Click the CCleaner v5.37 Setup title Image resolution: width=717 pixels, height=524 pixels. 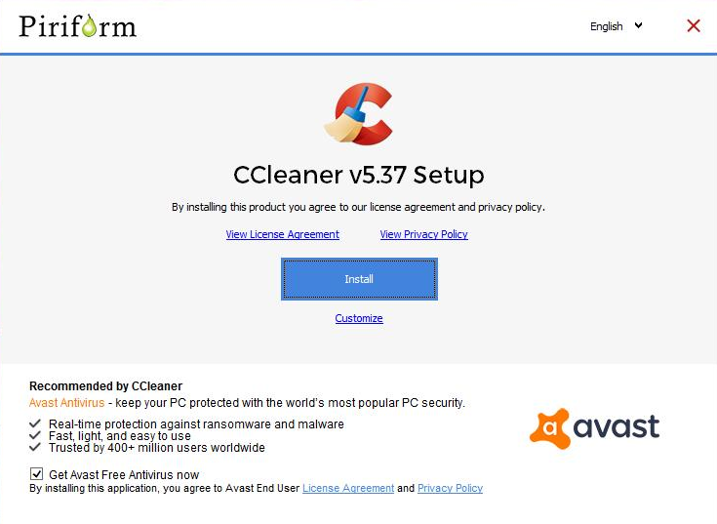click(359, 175)
